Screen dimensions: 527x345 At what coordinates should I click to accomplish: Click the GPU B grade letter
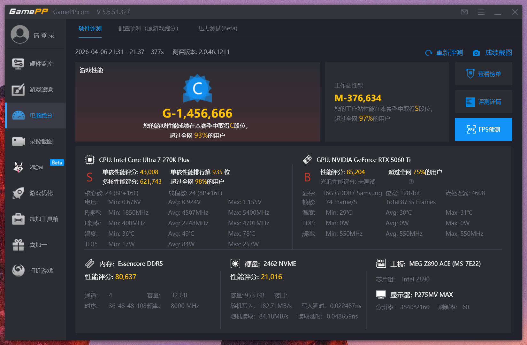pos(307,177)
